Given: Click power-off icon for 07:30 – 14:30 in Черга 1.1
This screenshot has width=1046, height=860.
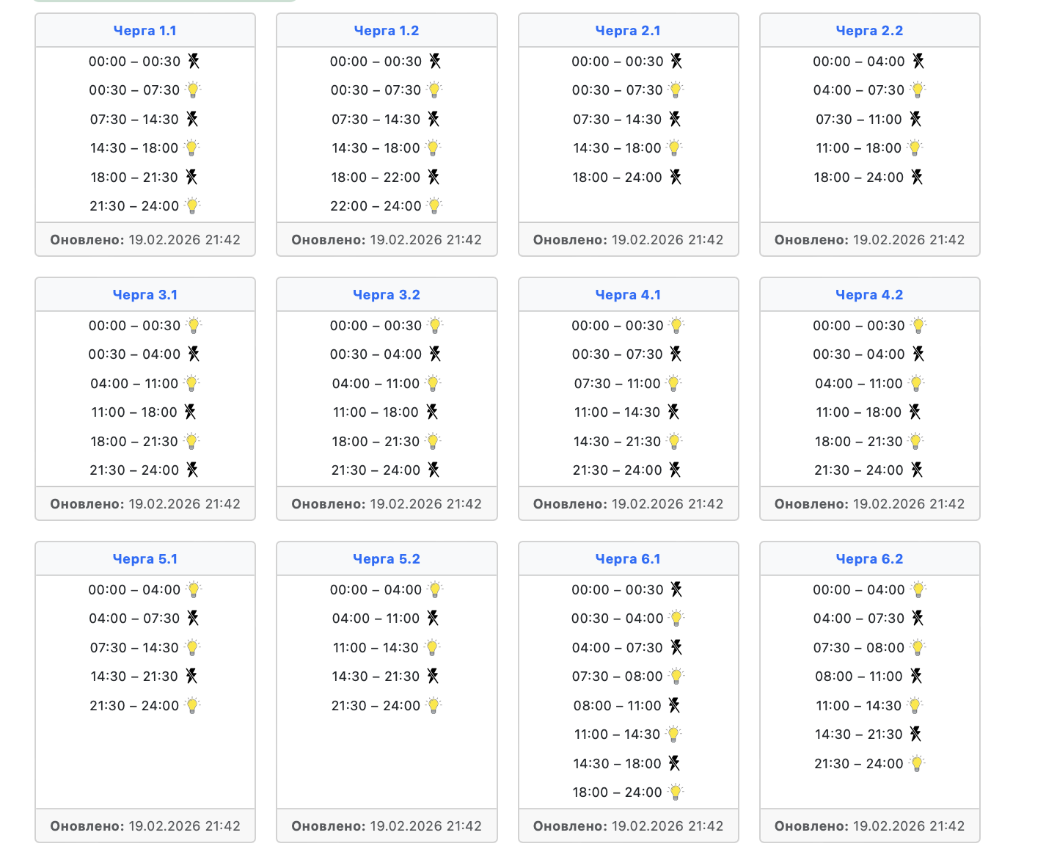Looking at the screenshot, I should click(192, 119).
